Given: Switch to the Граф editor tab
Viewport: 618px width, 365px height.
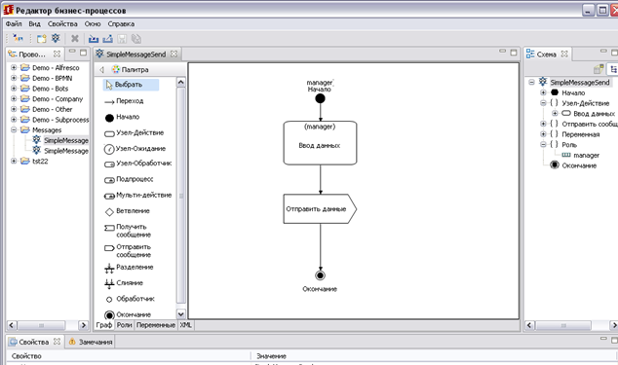Looking at the screenshot, I should click(104, 325).
